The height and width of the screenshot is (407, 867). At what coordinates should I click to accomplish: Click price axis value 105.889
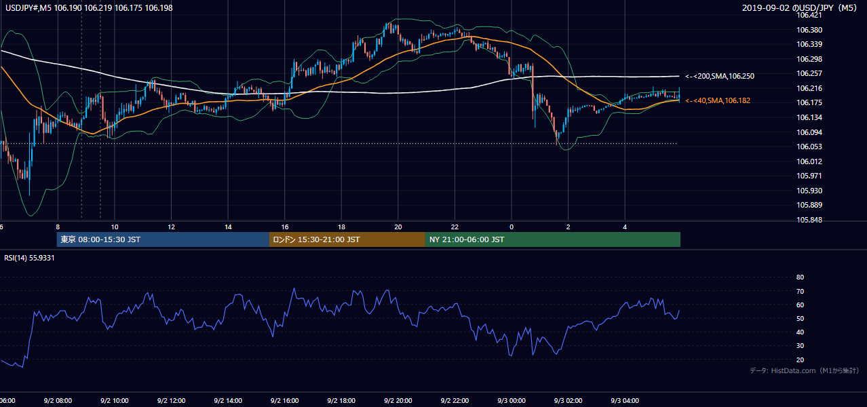tap(808, 205)
